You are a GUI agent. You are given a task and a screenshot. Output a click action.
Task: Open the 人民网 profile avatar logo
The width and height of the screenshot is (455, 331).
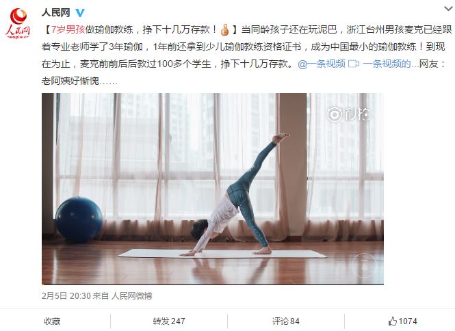pos(17,23)
